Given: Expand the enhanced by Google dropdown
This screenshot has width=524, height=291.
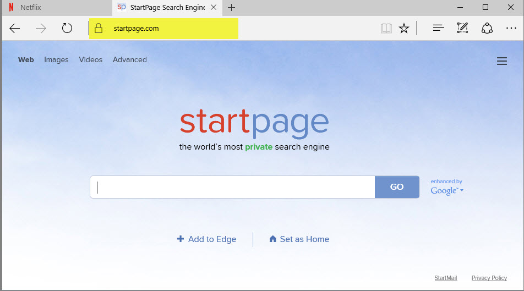Looking at the screenshot, I should tap(447, 190).
